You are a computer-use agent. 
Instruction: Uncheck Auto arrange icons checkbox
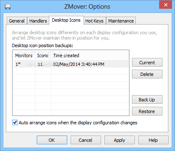coord(15,123)
